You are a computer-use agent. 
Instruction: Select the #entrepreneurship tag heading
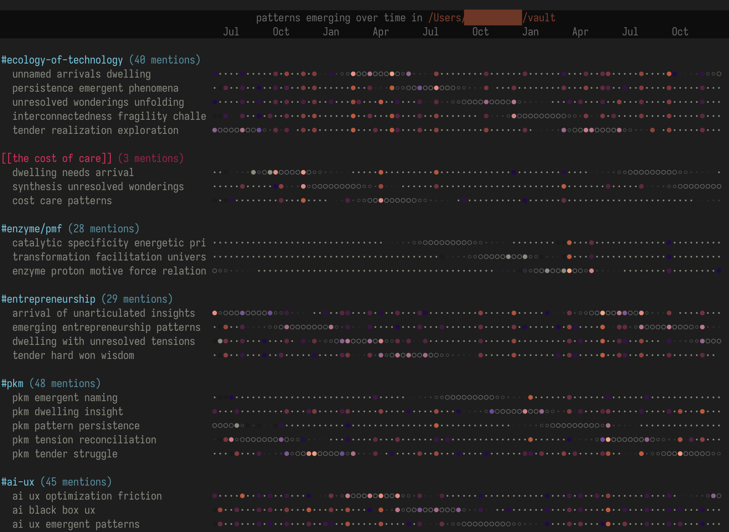pos(48,299)
